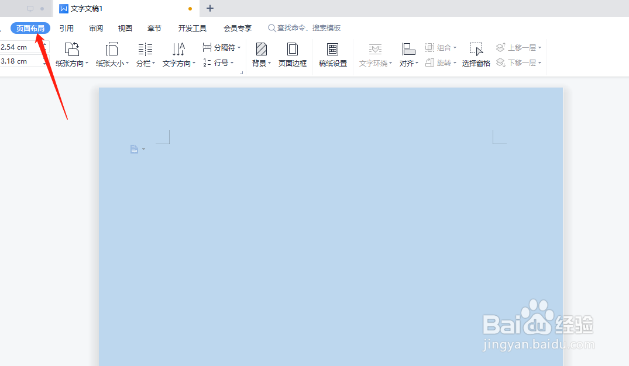
Task: Click the 分隔符 break icon
Action: pos(207,48)
